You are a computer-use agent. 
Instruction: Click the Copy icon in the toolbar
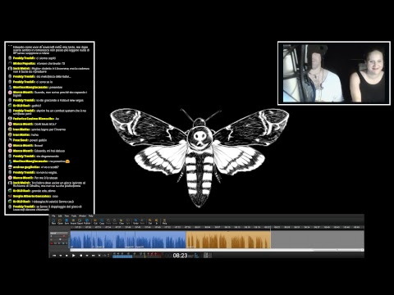102,221
